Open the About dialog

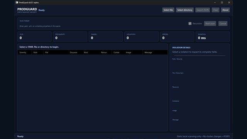[x=225, y=10]
